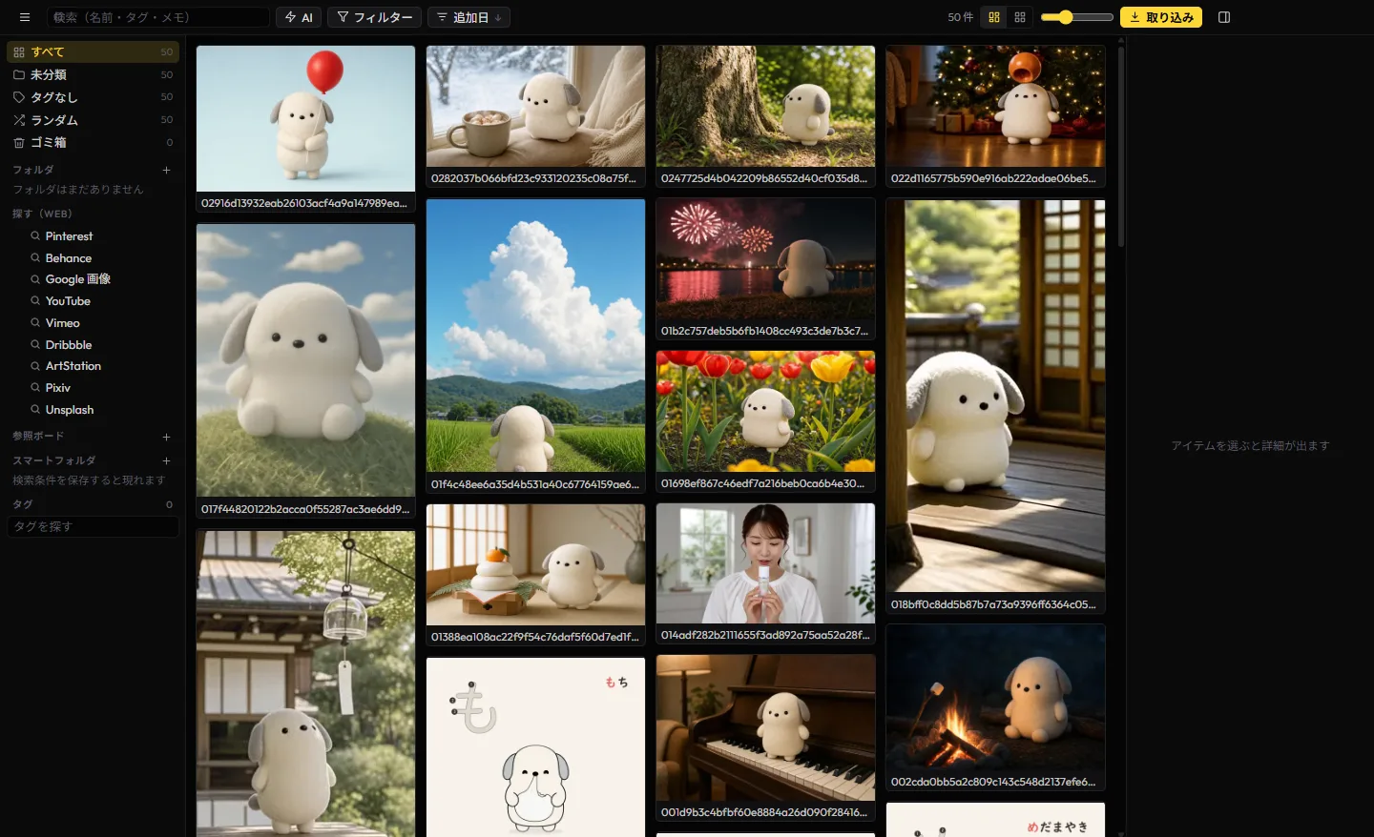This screenshot has height=837, width=1374.
Task: Select the woman holding bottle thumbnail
Action: click(x=765, y=563)
